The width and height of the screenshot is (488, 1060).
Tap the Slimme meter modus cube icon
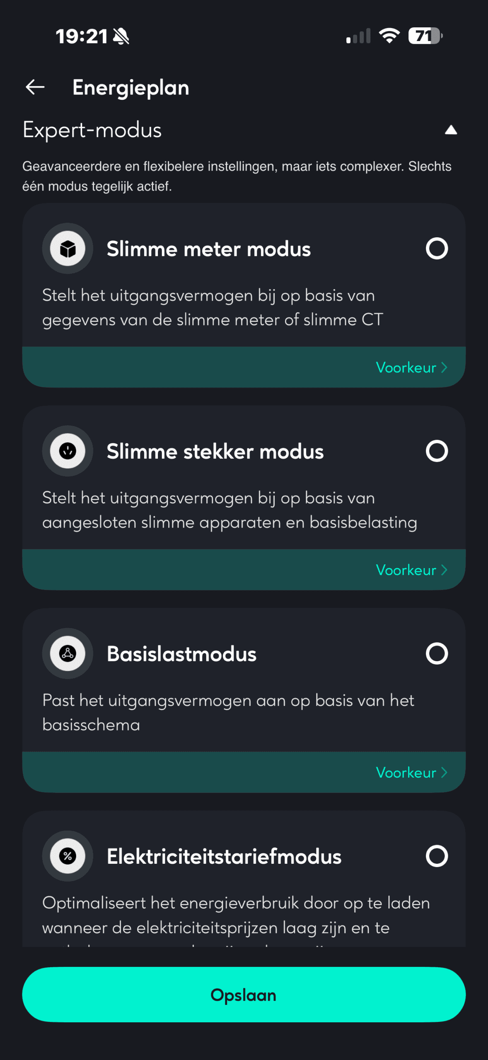68,249
